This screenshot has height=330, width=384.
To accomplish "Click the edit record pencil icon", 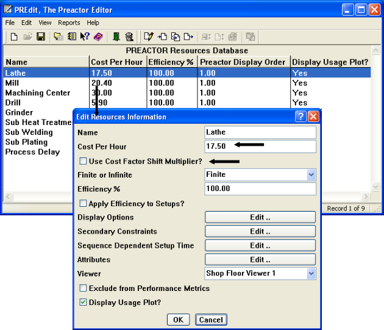I will (149, 37).
